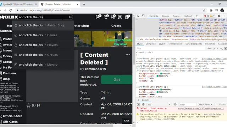227x127 pixels.
Task: Close the Content Deleted Roblox tab
Action: [x=77, y=4]
